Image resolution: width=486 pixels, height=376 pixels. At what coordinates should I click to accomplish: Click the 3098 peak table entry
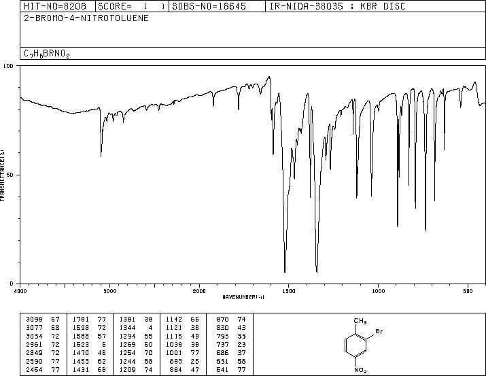point(43,319)
